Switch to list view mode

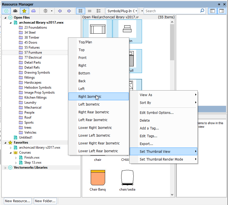click(x=89, y=11)
